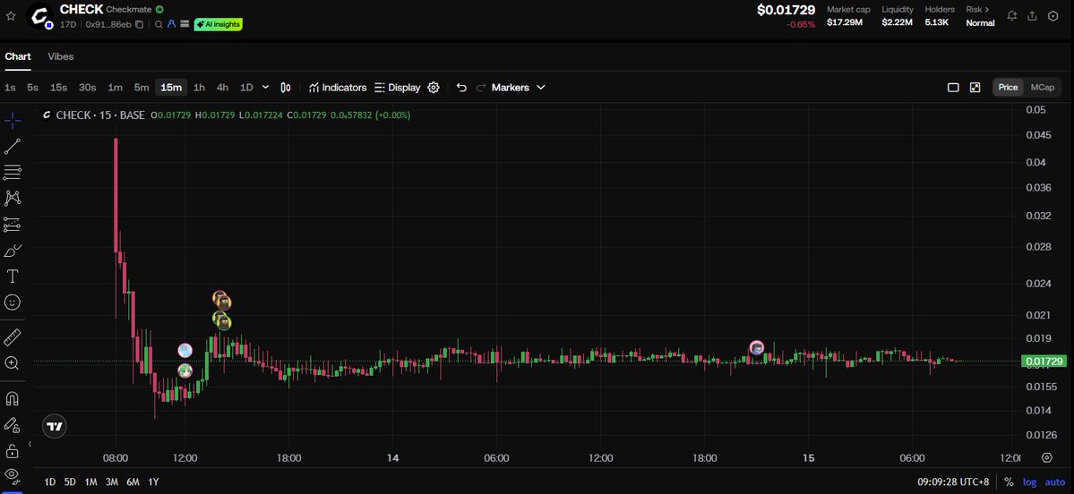The height and width of the screenshot is (494, 1074).
Task: Open the blue person profile icon
Action: (171, 25)
